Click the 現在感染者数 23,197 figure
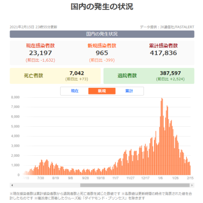Image resolution: width=203 pixels, height=203 pixels. (41, 53)
